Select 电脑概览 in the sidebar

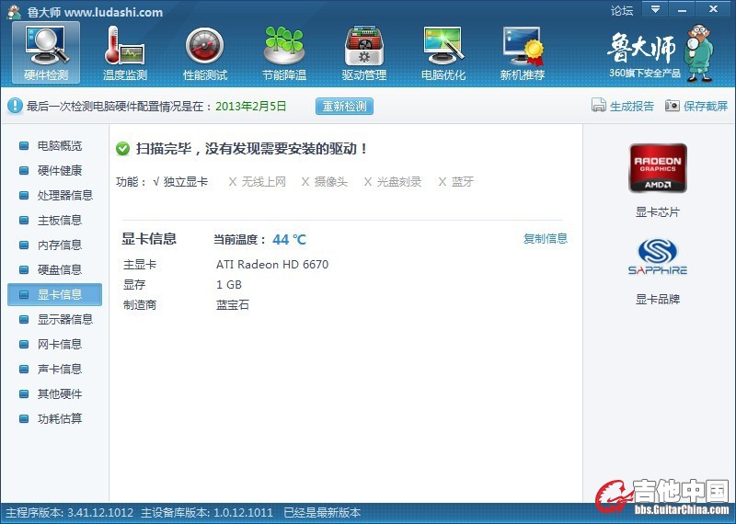pyautogui.click(x=59, y=146)
